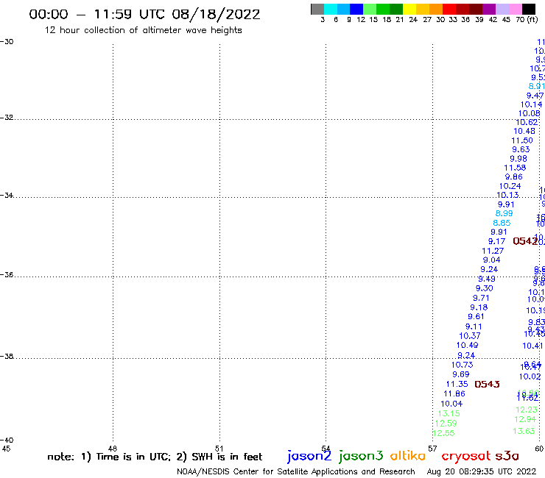This screenshot has width=545, height=478.
Task: Select the altika satellite label
Action: click(x=408, y=456)
